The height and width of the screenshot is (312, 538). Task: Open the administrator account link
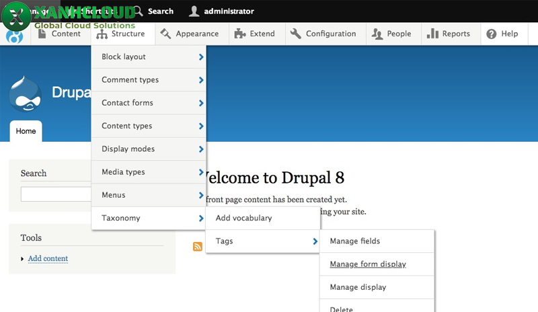coord(229,11)
